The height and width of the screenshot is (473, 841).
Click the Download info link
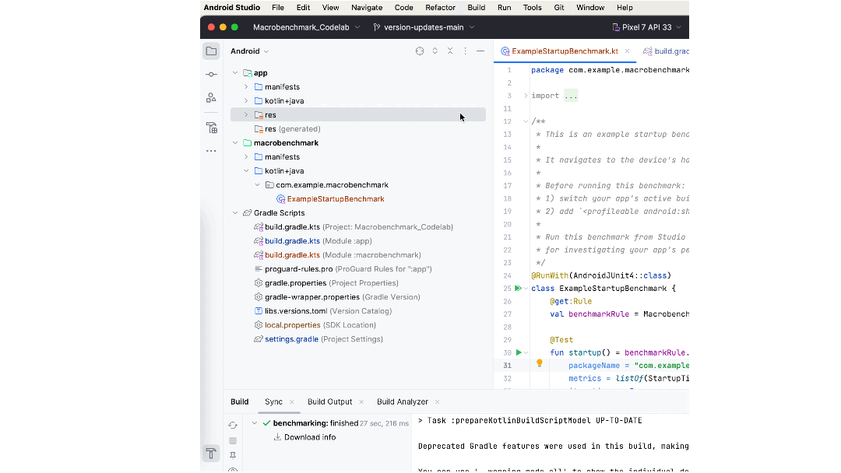click(x=309, y=437)
